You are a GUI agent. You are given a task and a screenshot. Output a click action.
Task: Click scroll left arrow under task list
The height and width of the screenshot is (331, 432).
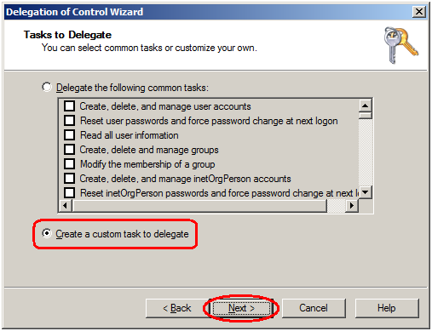pos(66,205)
